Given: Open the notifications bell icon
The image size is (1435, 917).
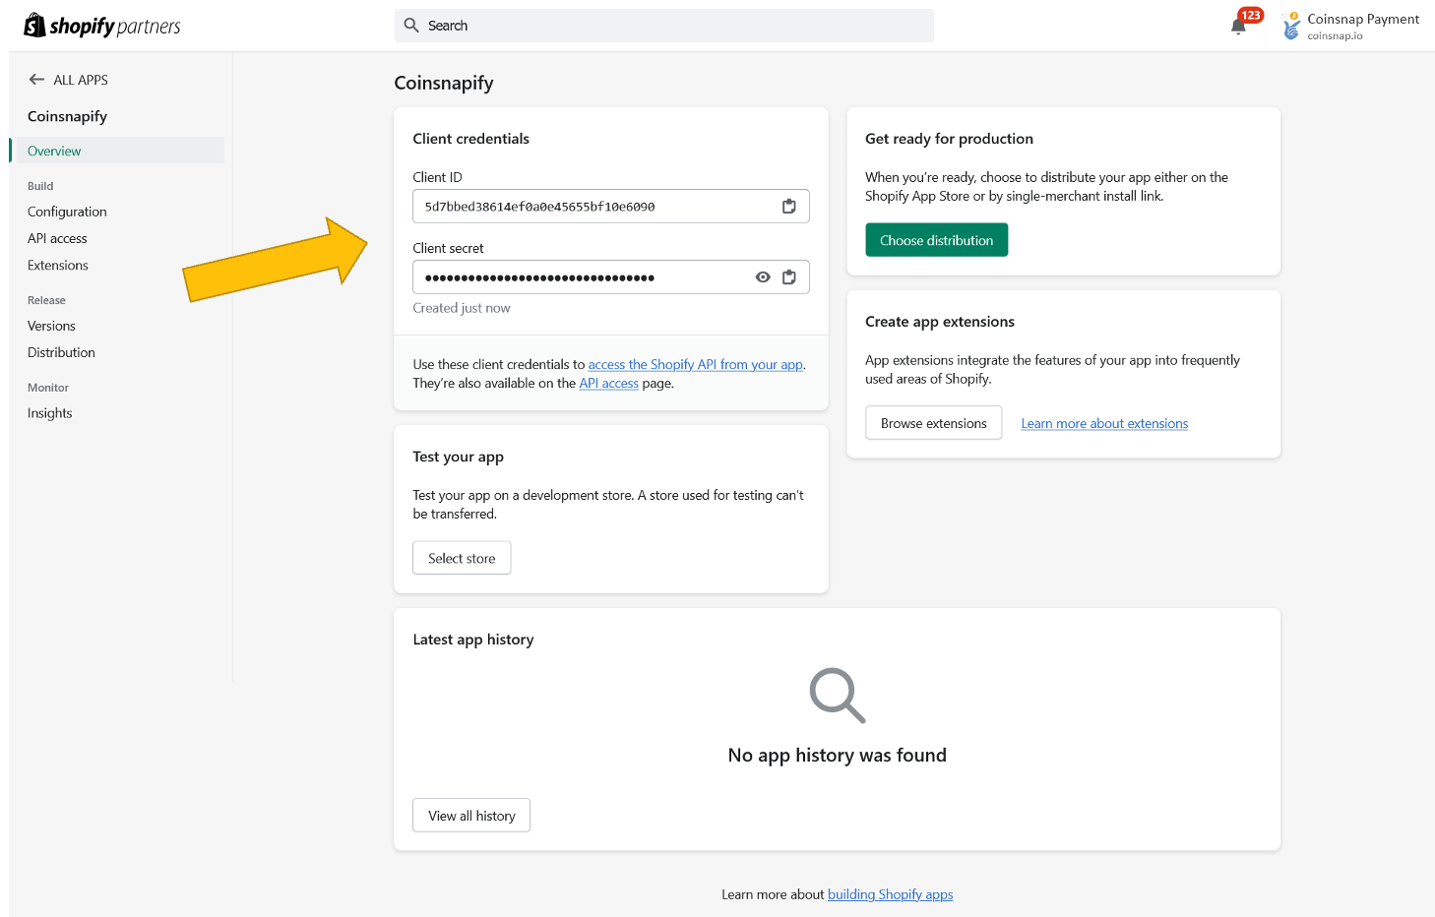Looking at the screenshot, I should (1238, 27).
